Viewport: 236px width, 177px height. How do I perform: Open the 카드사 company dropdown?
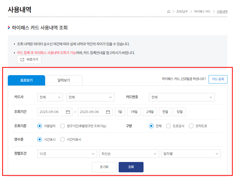tap(50, 97)
